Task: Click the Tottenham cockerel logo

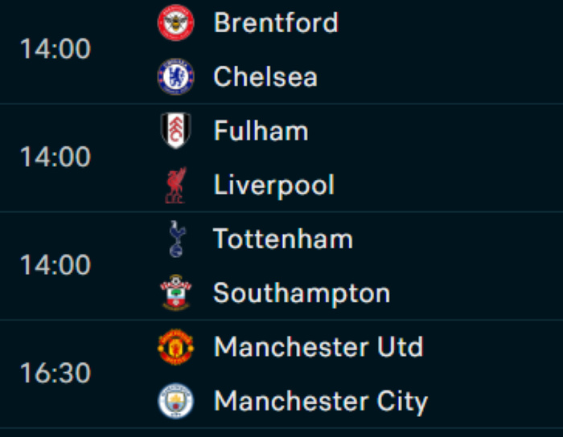Action: 175,239
